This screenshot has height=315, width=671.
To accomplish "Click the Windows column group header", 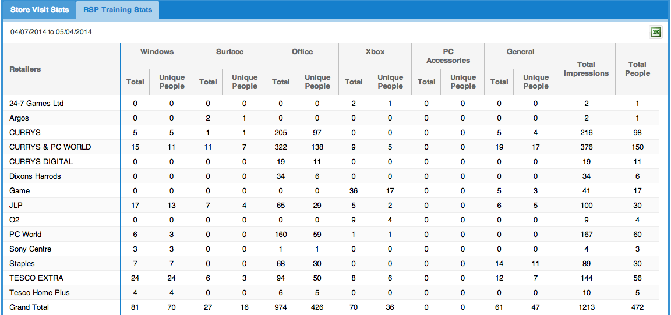I will click(x=157, y=52).
